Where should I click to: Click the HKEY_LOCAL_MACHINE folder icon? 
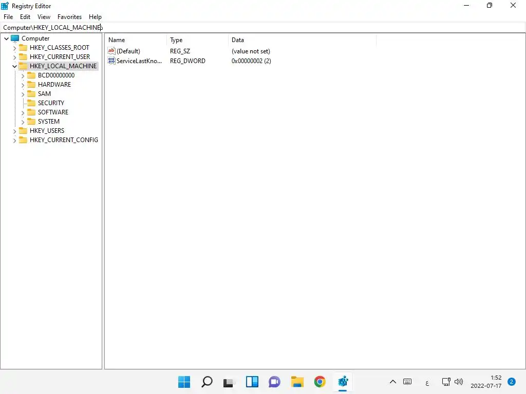[23, 66]
